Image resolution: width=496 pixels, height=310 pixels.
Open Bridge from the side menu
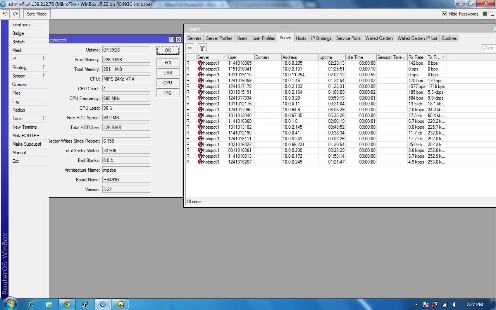tap(28, 33)
